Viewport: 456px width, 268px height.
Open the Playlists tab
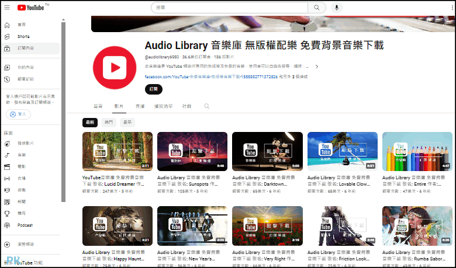pos(164,106)
